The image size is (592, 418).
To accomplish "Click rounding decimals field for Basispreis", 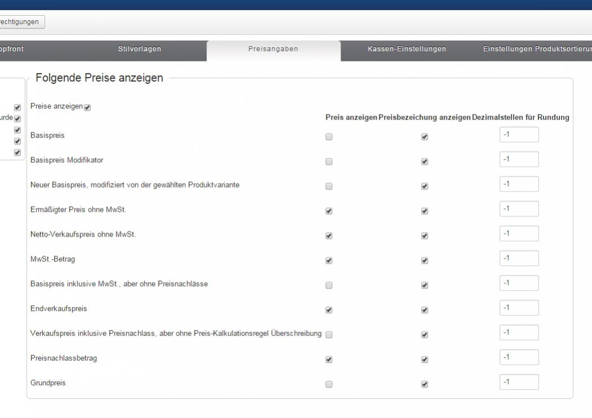I will click(x=519, y=135).
